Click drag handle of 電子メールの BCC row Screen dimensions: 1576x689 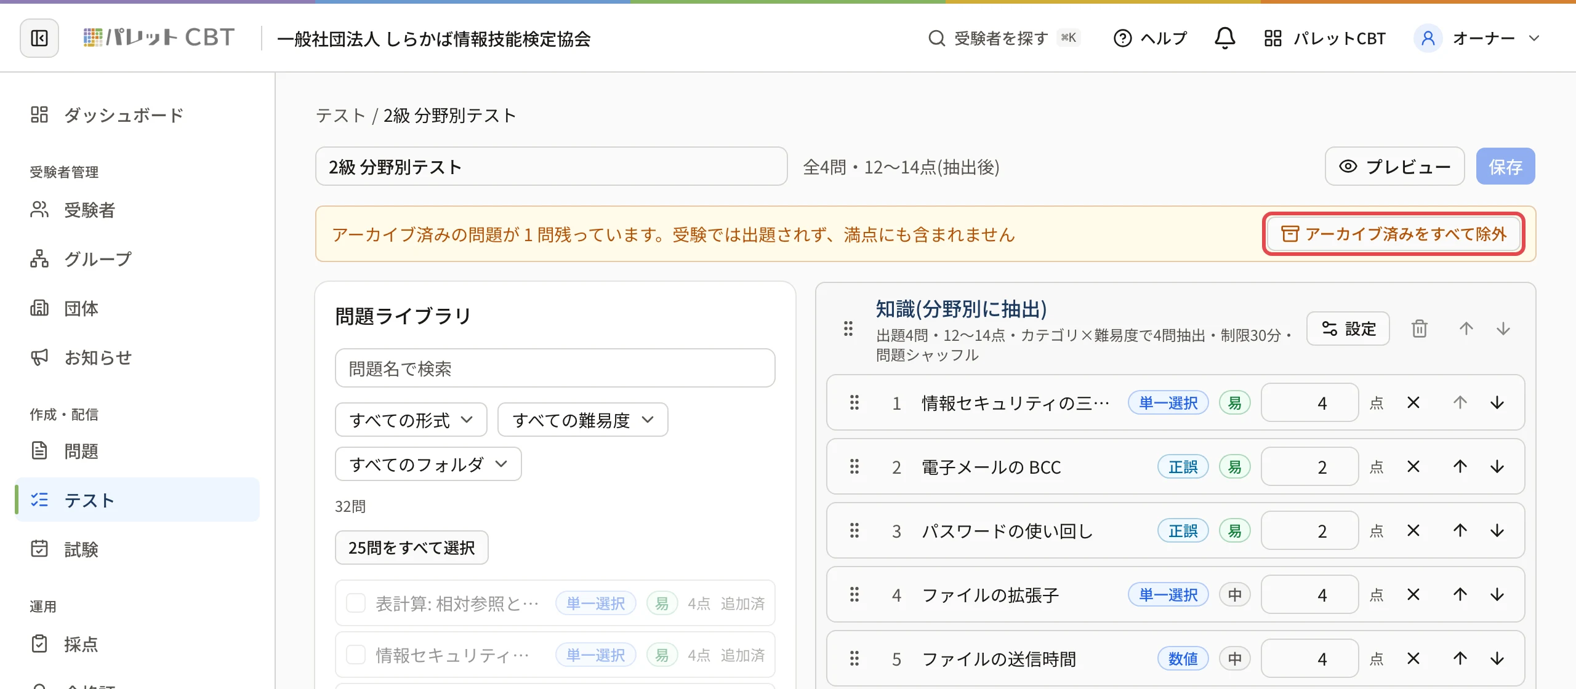click(854, 467)
